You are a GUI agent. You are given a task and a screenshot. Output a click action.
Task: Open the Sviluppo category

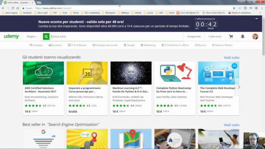(x=36, y=45)
